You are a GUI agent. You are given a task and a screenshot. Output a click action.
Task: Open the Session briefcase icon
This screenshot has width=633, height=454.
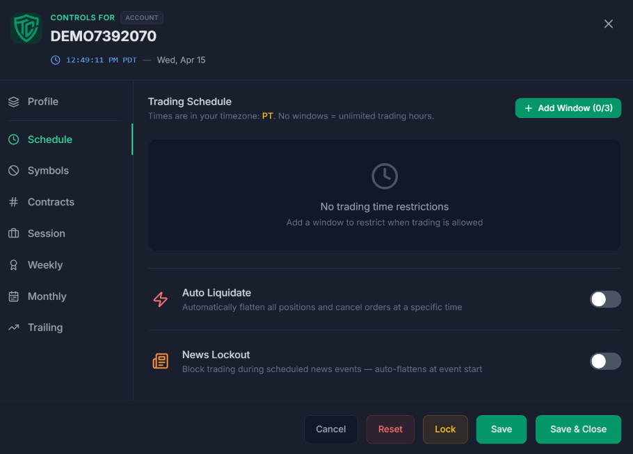[13, 233]
